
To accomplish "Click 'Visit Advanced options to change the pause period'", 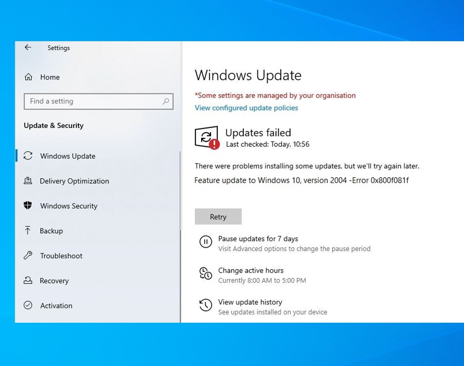I will point(294,249).
